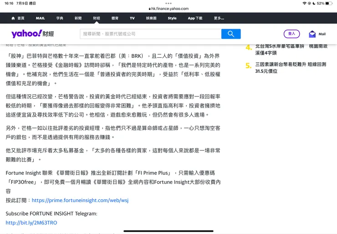This screenshot has height=234, width=337.
Task: Open trending item 5 about 新台幣
Action: (291, 68)
